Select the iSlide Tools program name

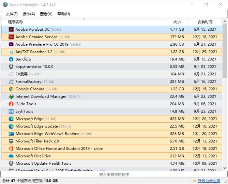pos(26,104)
